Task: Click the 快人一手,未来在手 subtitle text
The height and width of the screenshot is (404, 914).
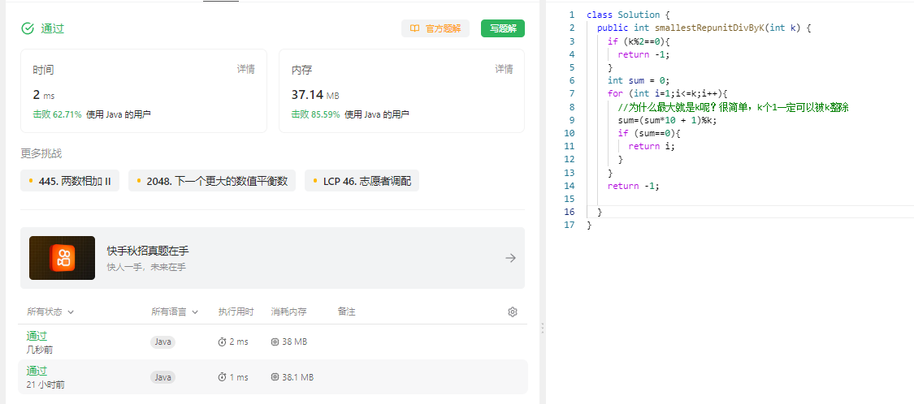Action: coord(146,267)
